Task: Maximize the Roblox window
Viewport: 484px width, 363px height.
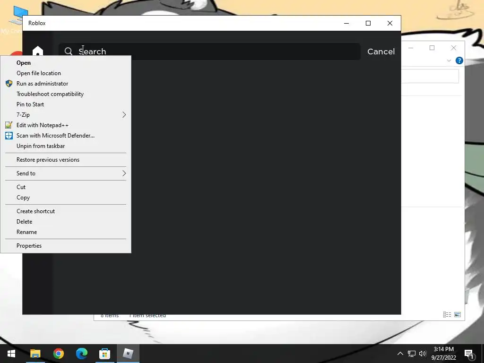Action: (x=368, y=23)
